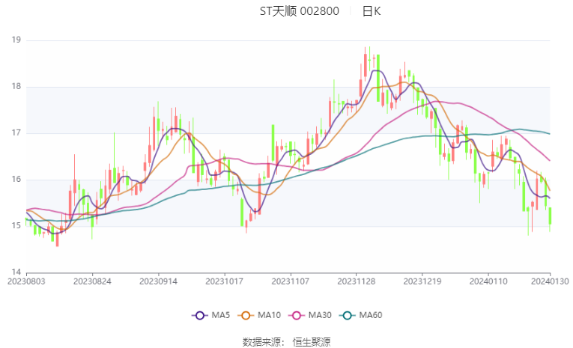This screenshot has width=573, height=348.
Task: Click the y-axis value 14
Action: pyautogui.click(x=16, y=272)
